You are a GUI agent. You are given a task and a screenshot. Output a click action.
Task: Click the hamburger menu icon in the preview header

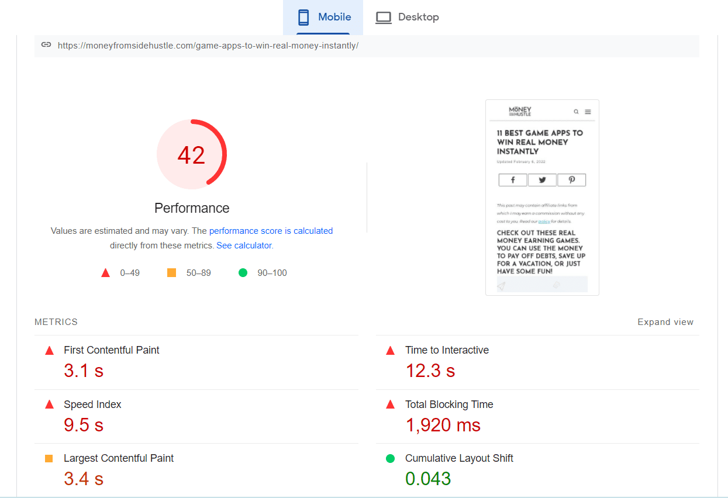(x=588, y=111)
